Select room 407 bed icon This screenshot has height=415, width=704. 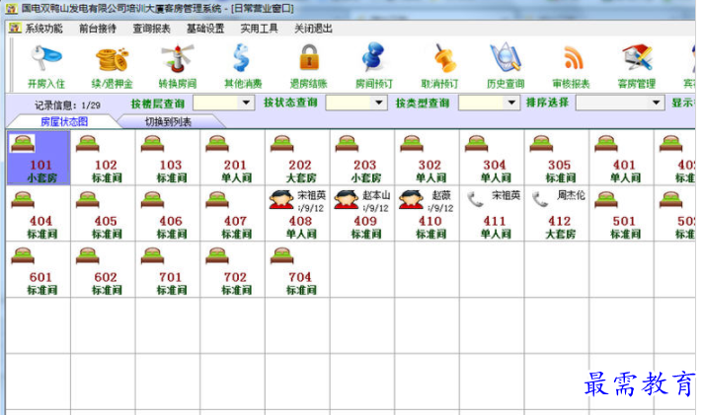click(217, 200)
